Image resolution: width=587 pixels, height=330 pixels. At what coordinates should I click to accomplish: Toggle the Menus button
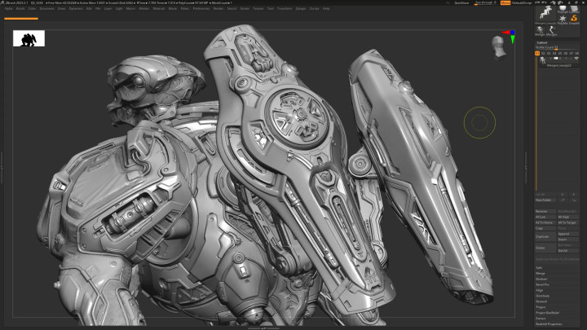[505, 3]
